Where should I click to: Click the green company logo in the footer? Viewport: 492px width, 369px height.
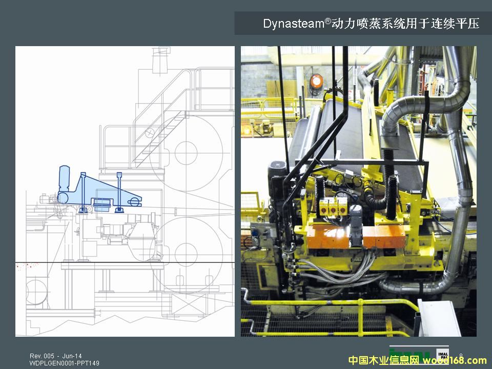click(x=409, y=354)
